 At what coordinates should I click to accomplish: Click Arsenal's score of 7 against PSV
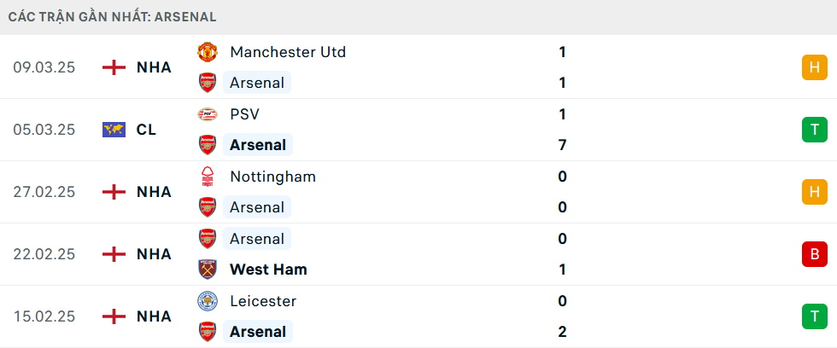tap(563, 145)
